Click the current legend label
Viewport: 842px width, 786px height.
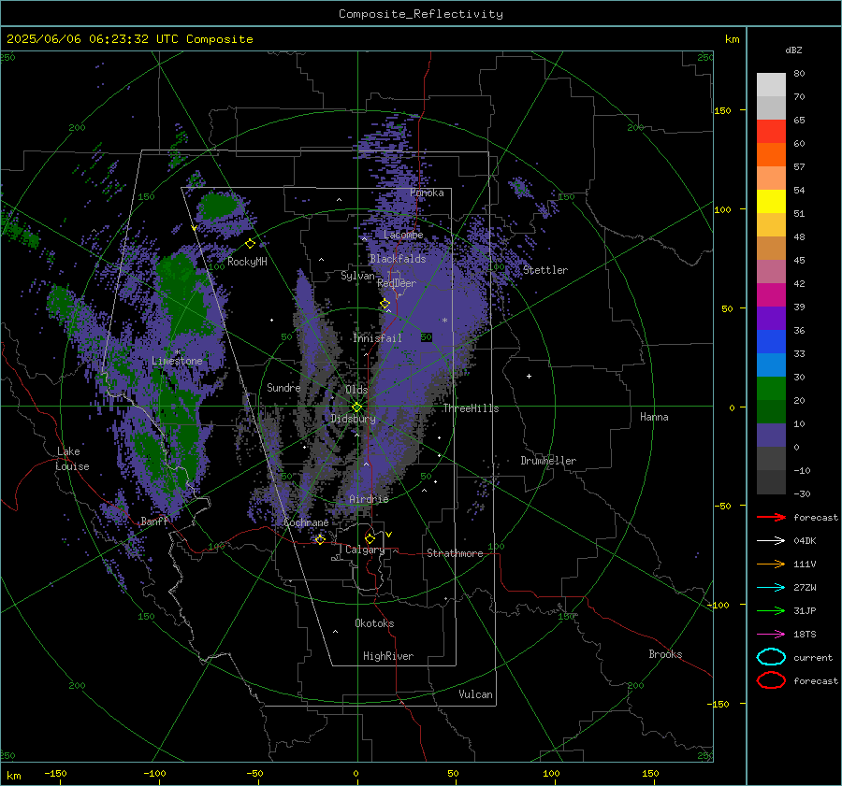pos(813,657)
